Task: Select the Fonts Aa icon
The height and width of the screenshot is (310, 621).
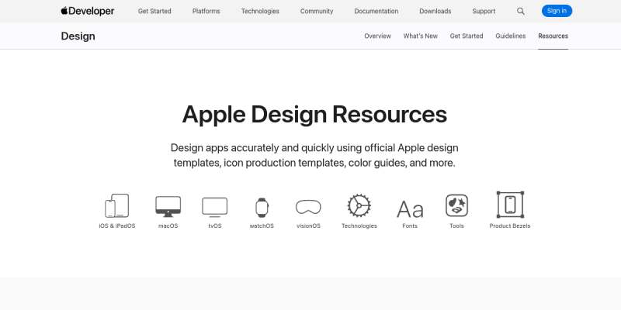Action: (x=410, y=209)
